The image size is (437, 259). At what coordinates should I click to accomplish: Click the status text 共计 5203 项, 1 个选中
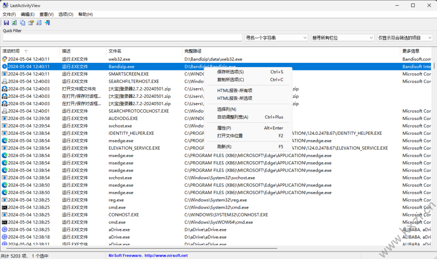click(x=24, y=256)
